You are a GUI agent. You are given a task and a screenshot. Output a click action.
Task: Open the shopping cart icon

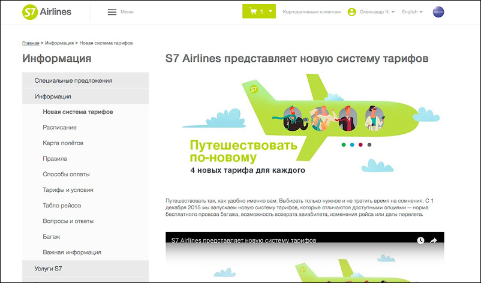pyautogui.click(x=253, y=11)
